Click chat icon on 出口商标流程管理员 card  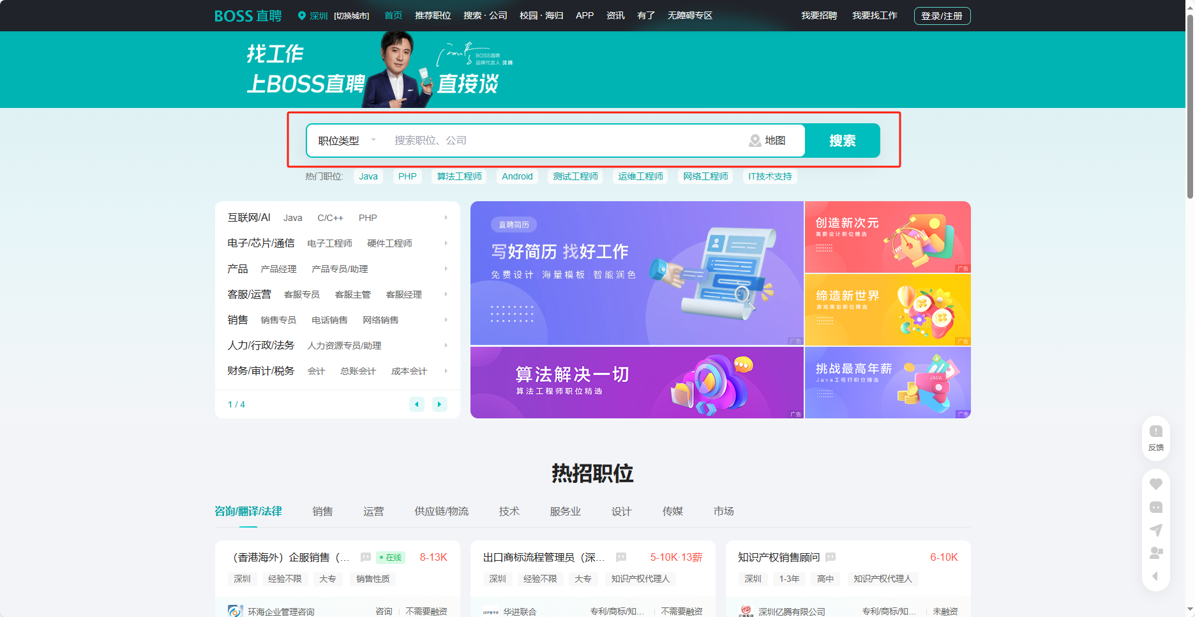pos(621,558)
